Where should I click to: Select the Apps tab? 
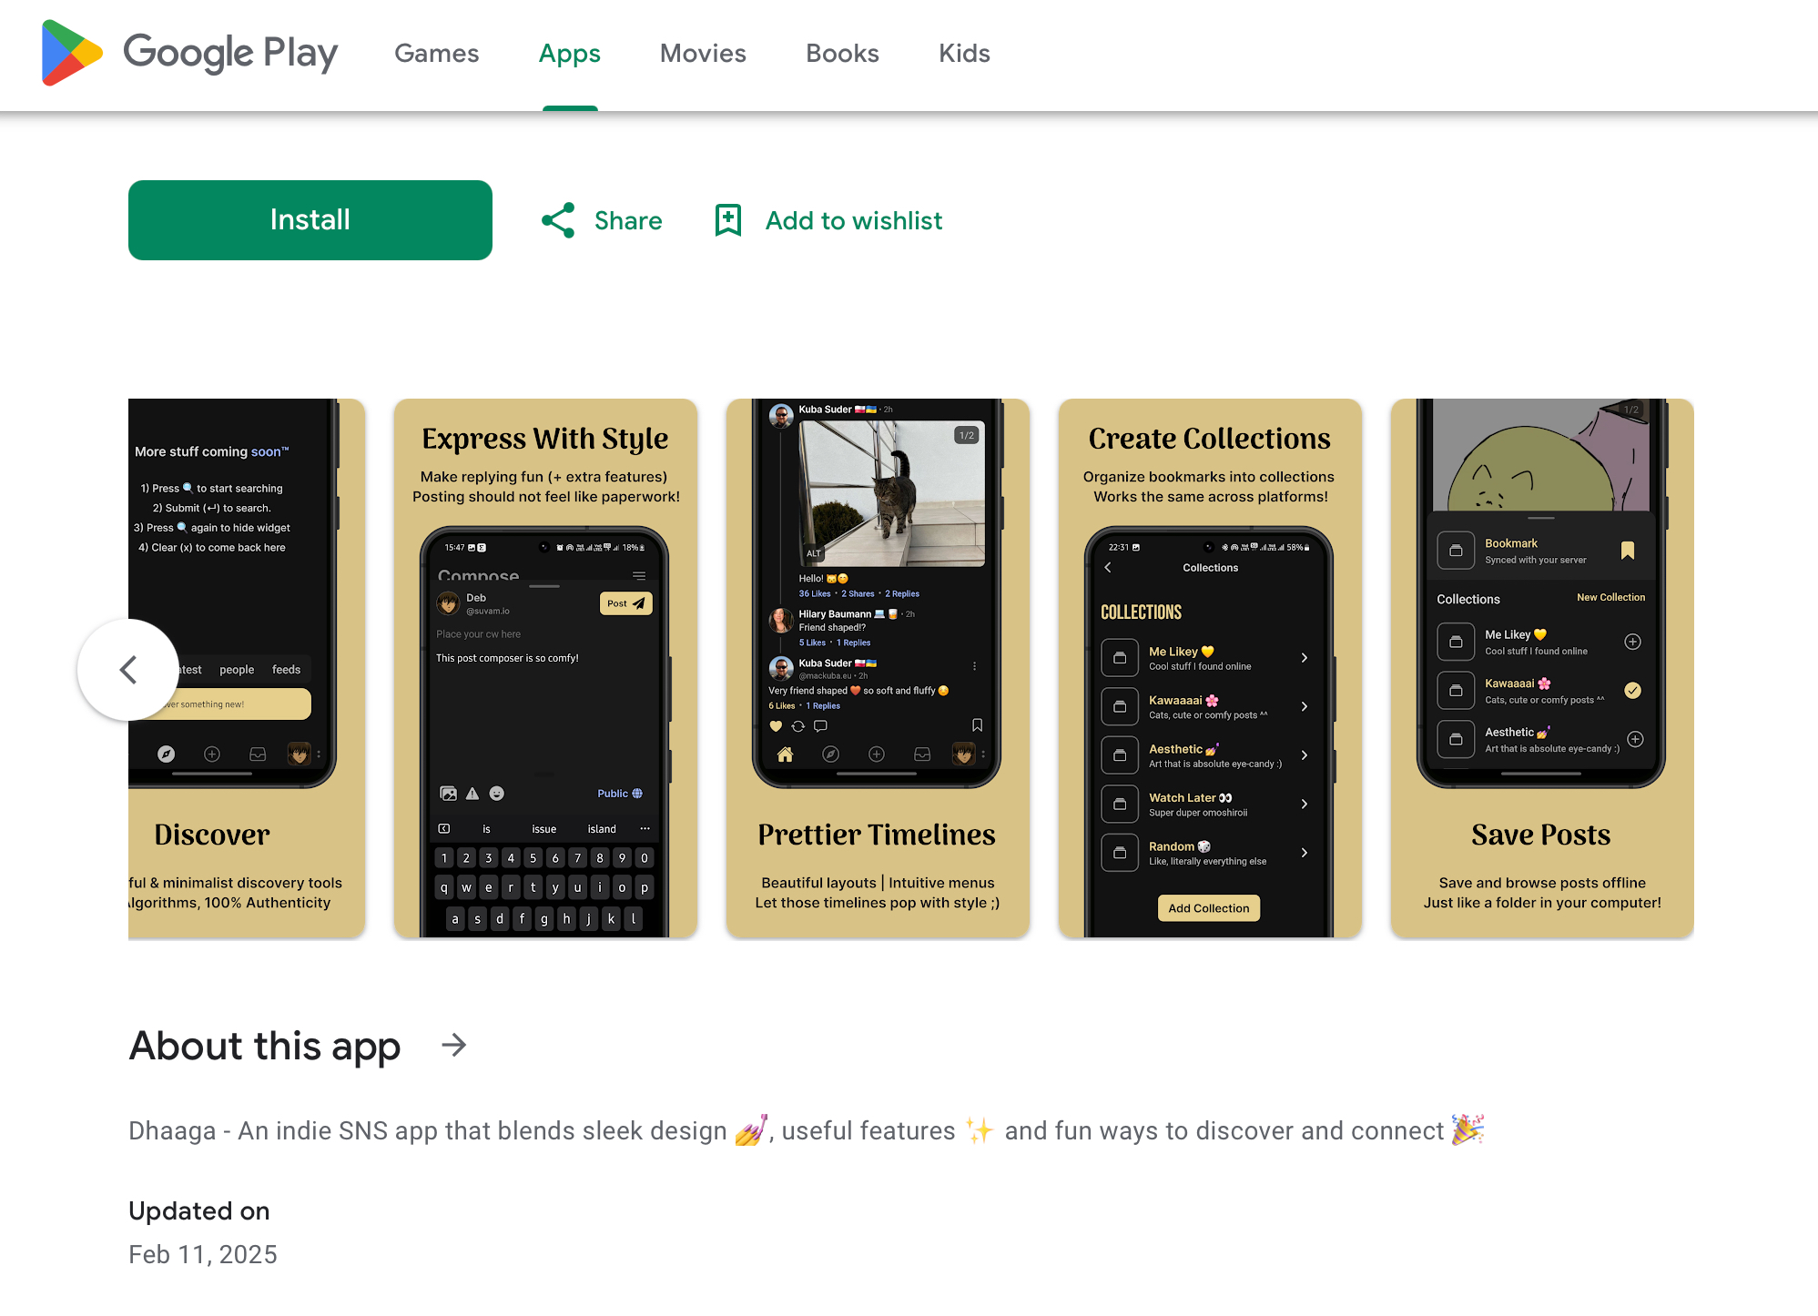click(570, 54)
